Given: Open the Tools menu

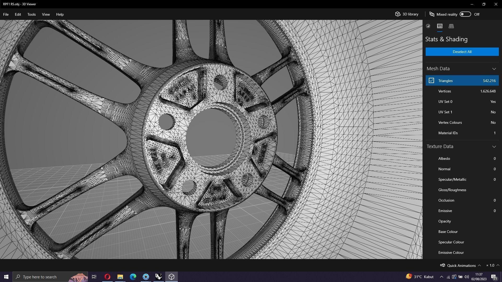Looking at the screenshot, I should pos(31,14).
